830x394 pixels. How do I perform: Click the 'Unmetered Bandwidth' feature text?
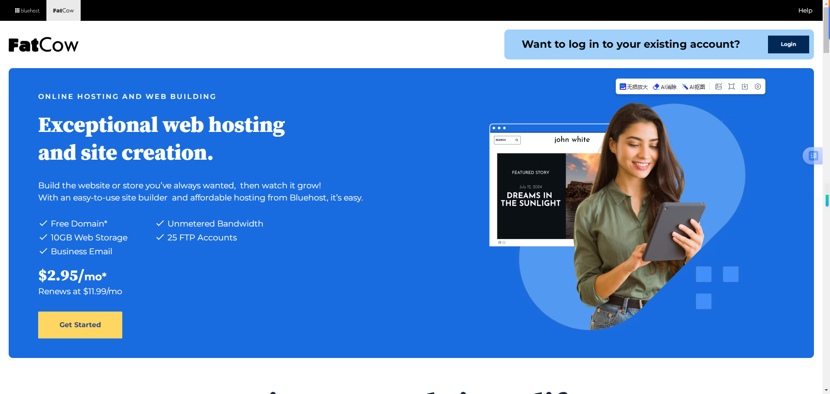click(x=215, y=223)
